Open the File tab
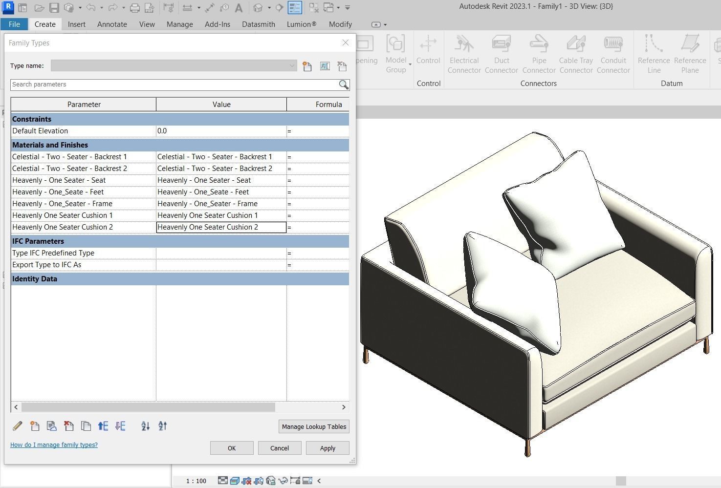 (14, 24)
